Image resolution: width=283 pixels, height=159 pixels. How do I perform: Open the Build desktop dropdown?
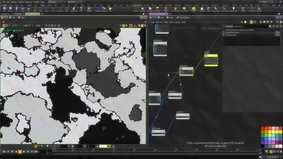[57, 2]
